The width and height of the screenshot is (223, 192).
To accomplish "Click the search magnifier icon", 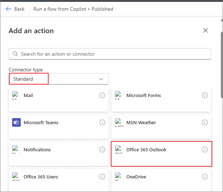I will [15, 54].
